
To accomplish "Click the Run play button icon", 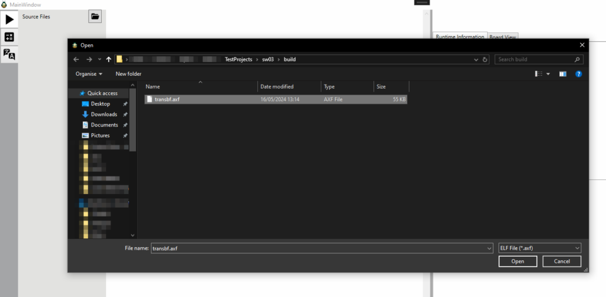I will point(9,20).
